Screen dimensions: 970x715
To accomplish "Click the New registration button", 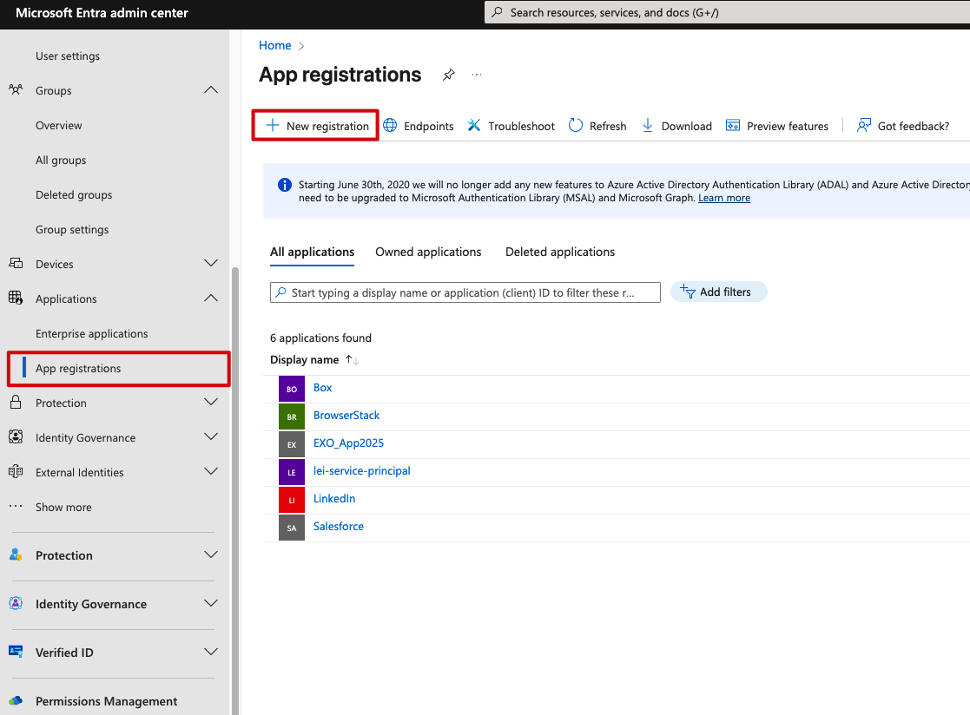I will pos(315,126).
